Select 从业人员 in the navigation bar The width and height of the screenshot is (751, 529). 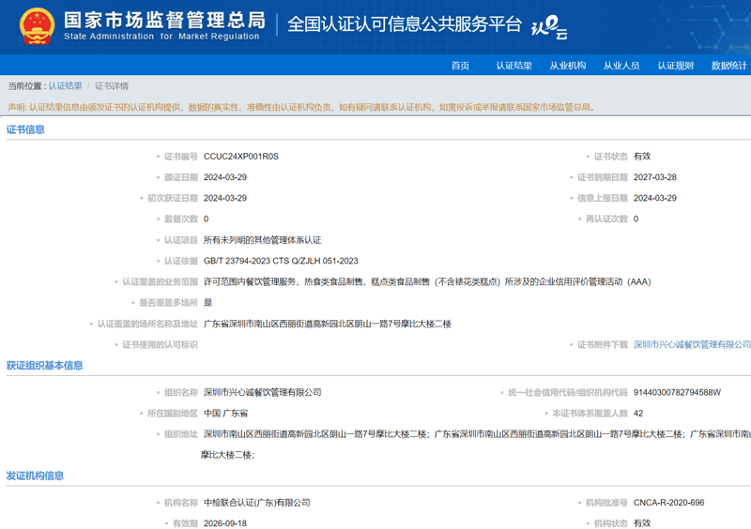click(621, 66)
